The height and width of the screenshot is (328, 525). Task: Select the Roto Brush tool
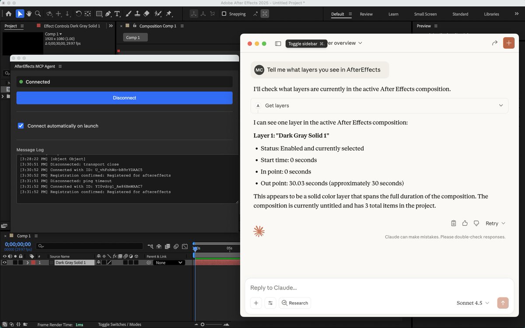158,14
